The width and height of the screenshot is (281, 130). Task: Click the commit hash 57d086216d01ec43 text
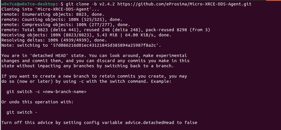point(105,45)
